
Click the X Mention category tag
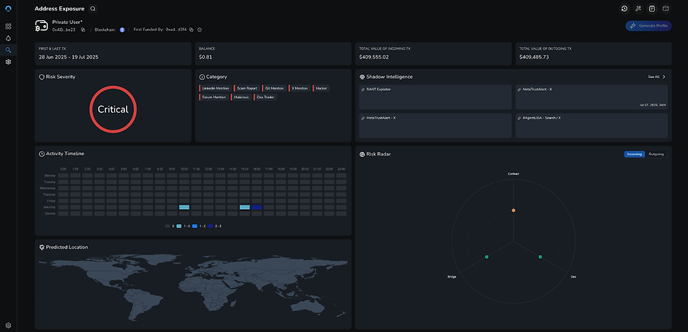coord(299,89)
